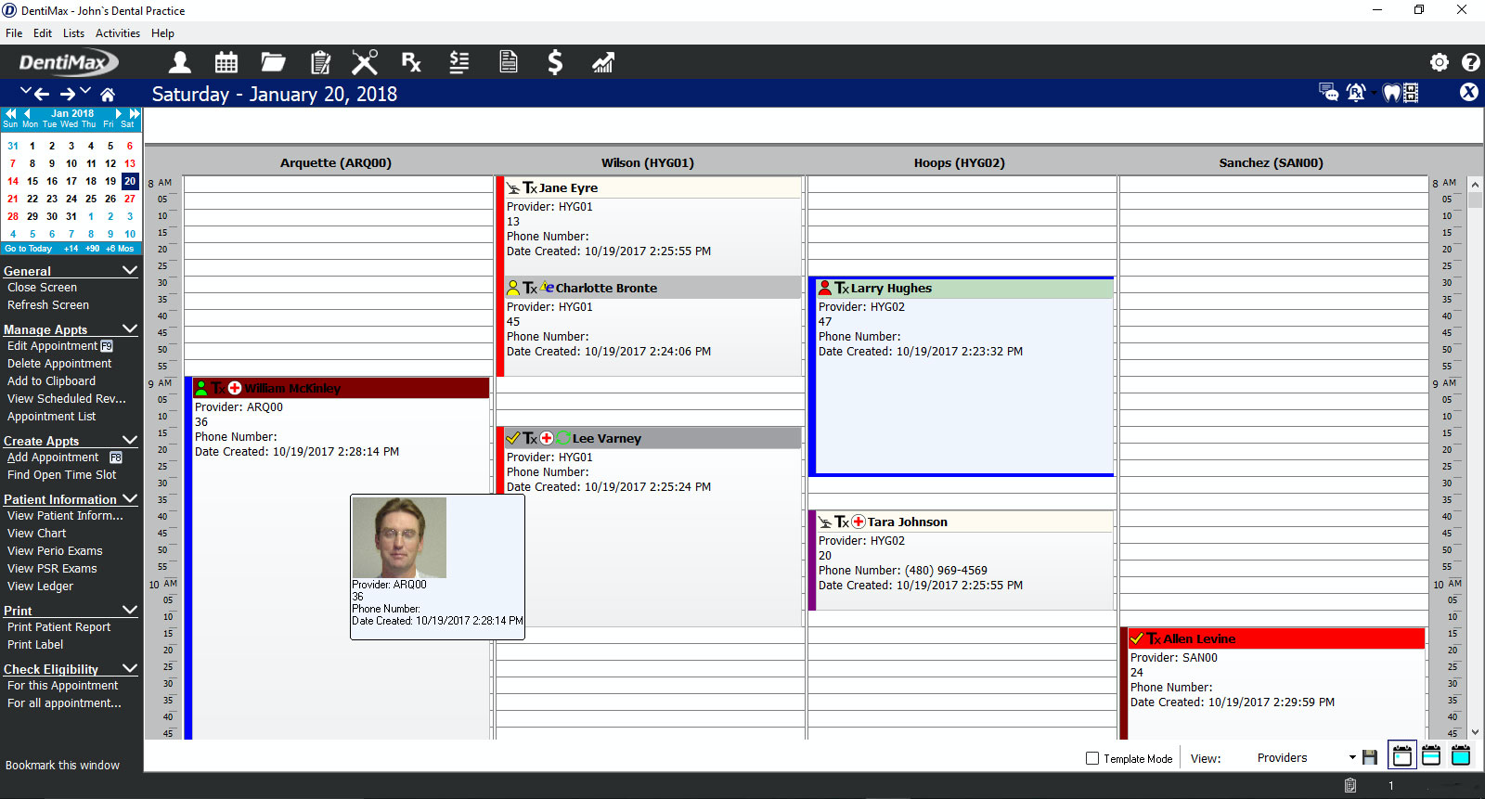Collapse the Manage Appts section
The height and width of the screenshot is (799, 1485).
click(x=130, y=329)
